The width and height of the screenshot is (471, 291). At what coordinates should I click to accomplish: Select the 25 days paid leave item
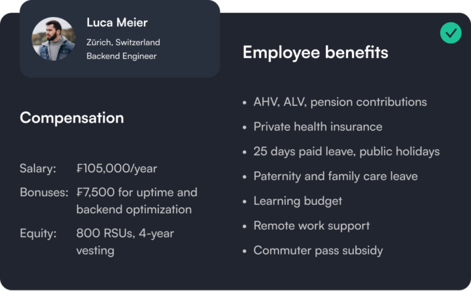click(347, 151)
